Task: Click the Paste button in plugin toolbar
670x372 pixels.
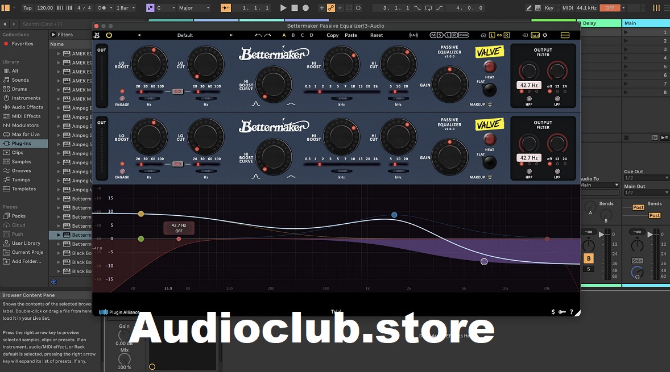Action: 351,35
